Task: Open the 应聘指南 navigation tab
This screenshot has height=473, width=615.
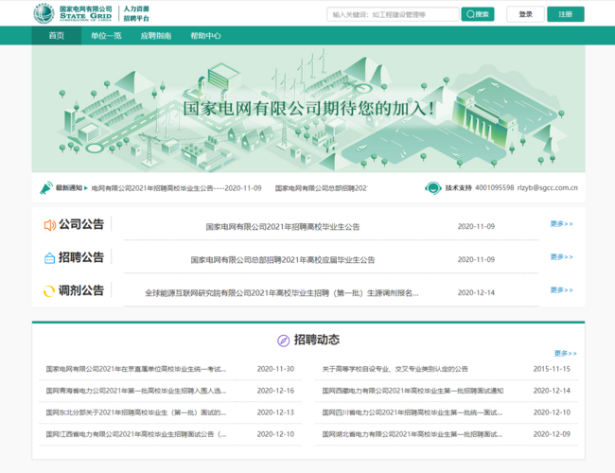Action: [156, 36]
